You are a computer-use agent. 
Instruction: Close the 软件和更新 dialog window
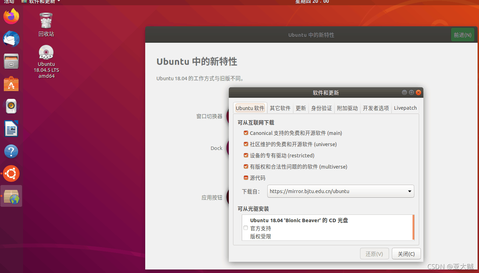pos(418,93)
